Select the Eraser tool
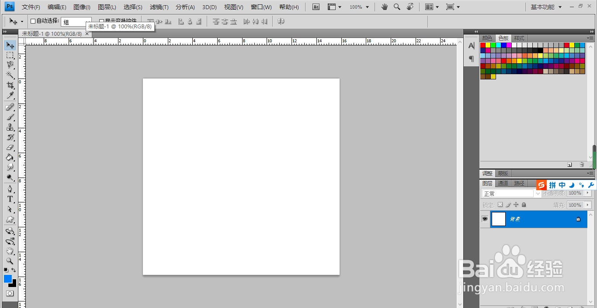597x308 pixels. (10, 147)
